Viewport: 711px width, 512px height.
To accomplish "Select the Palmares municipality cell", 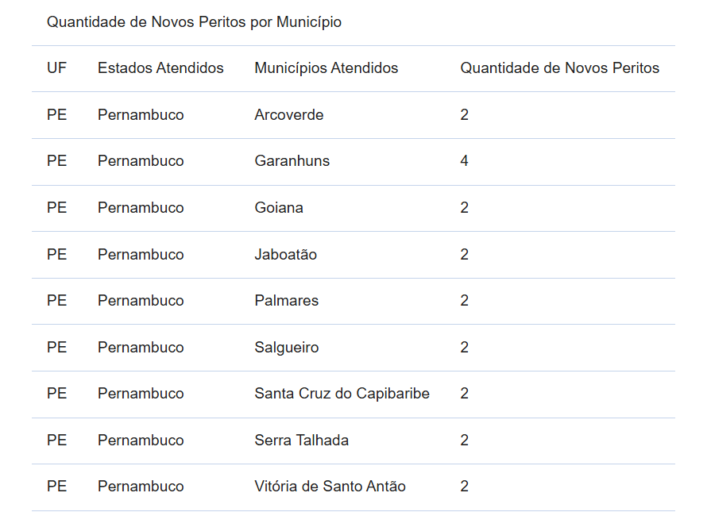I will point(287,300).
